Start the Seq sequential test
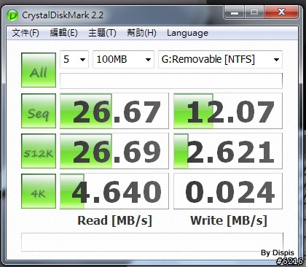Image resolution: width=306 pixels, height=267 pixels. click(39, 111)
